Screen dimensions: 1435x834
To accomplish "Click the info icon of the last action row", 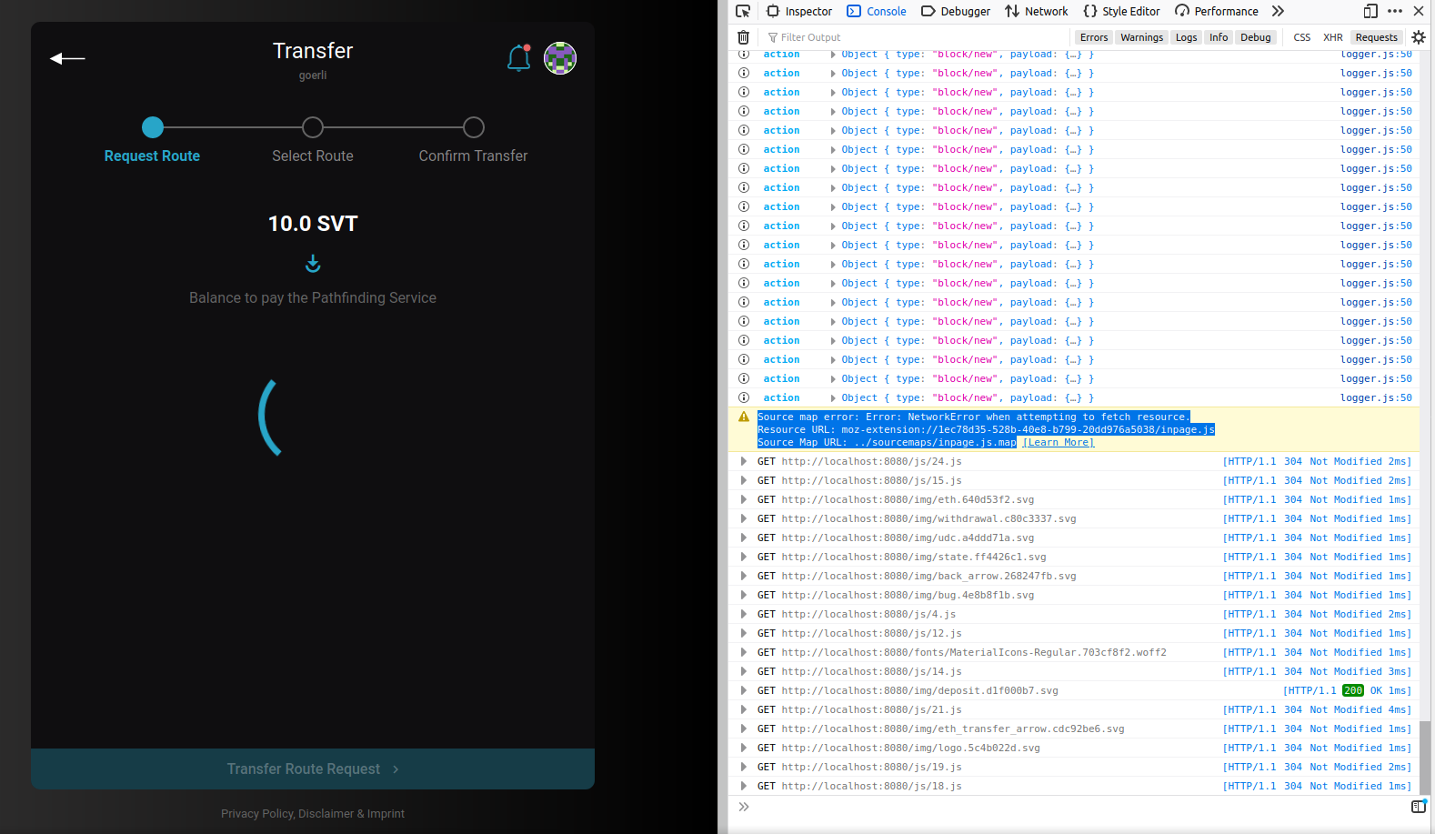I will [x=744, y=398].
